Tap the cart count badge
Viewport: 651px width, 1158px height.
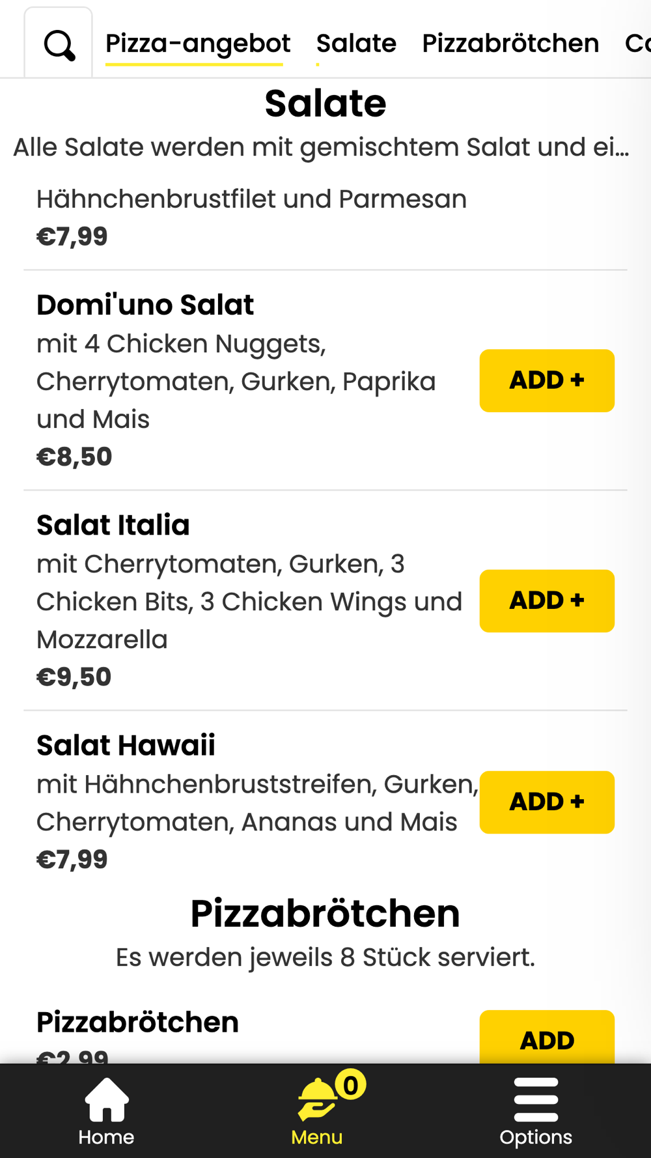[x=350, y=1085]
